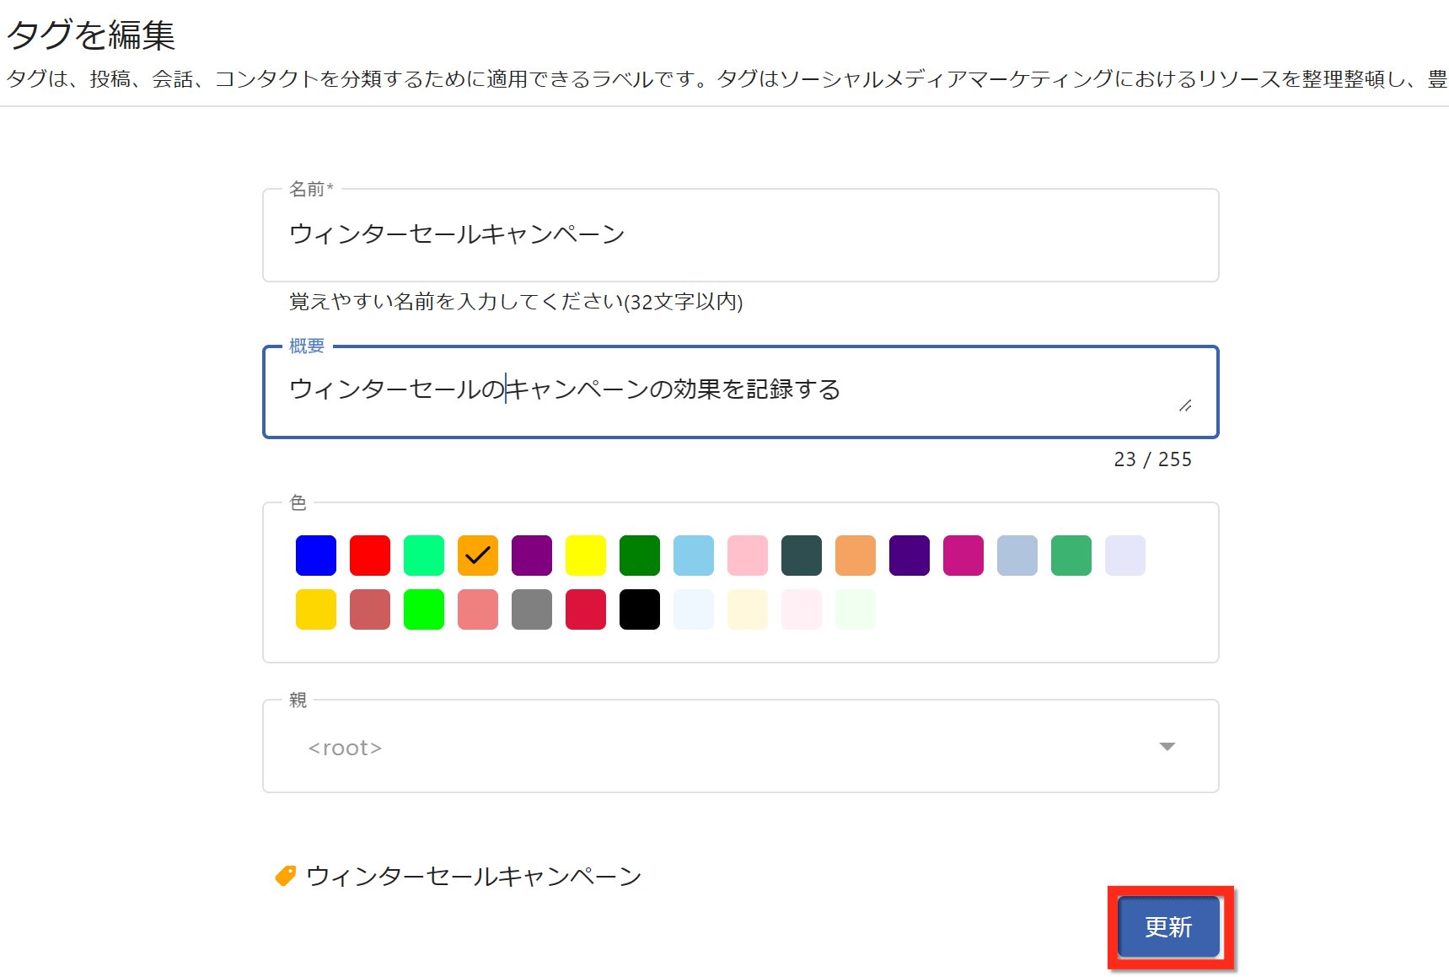Select the medium sea green swatch
The image size is (1449, 977).
[1071, 556]
